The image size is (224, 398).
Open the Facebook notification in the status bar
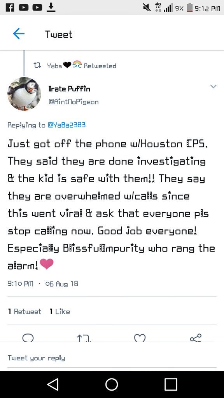[10, 7]
